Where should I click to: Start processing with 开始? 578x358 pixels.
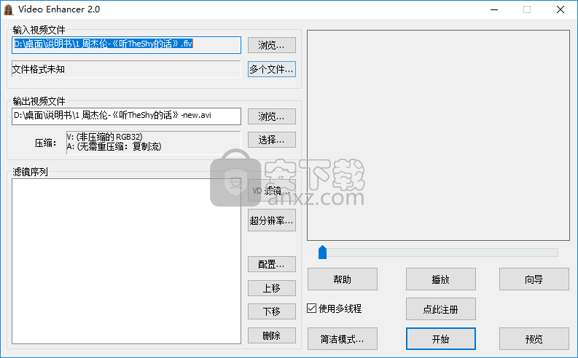click(x=441, y=339)
